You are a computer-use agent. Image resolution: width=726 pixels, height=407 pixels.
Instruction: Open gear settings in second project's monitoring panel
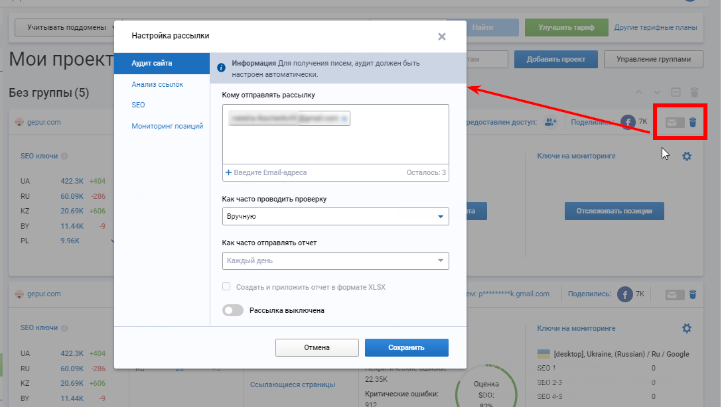(687, 328)
